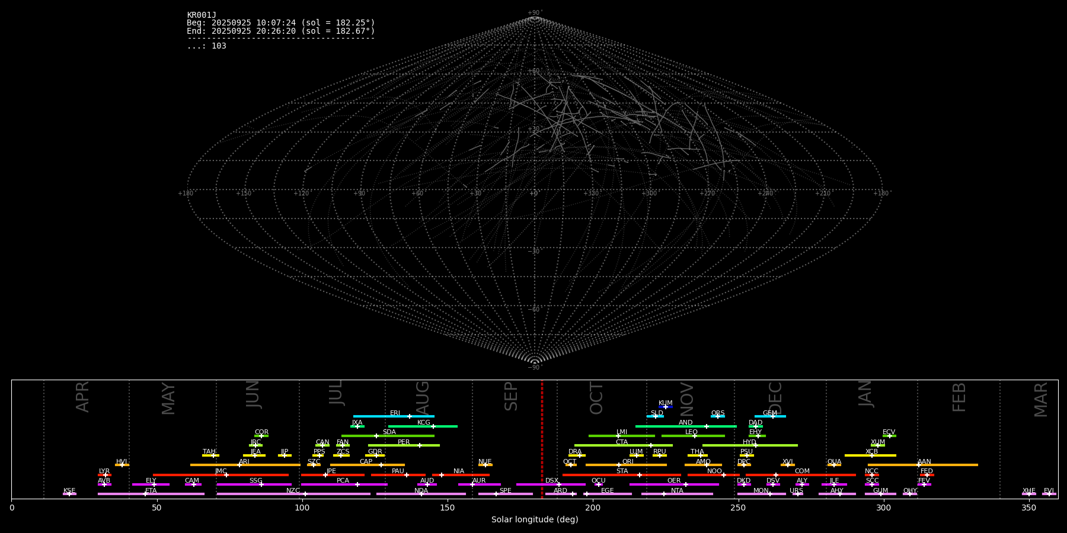Click the ECV shower label

[x=889, y=432]
